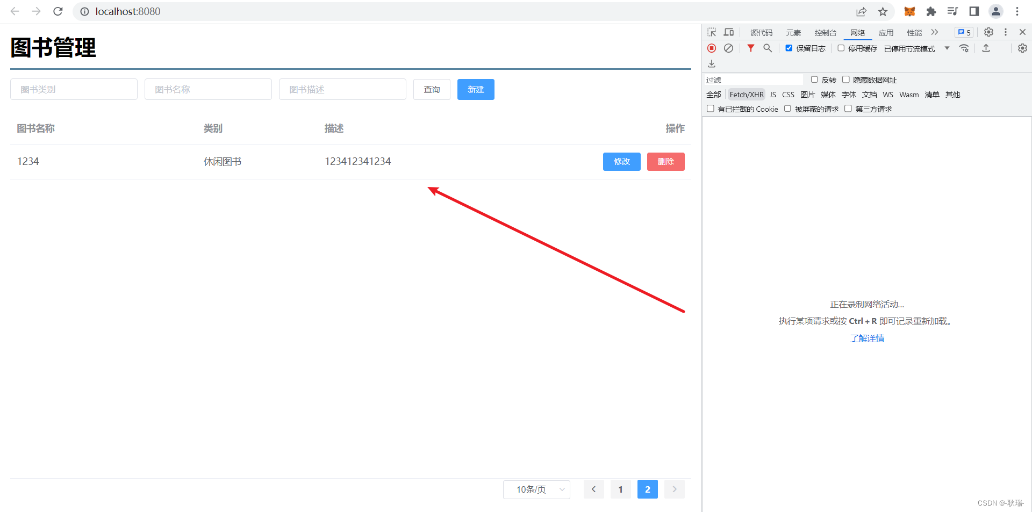1032x512 pixels.
Task: Focus the 图书描述 input field
Action: 342,89
